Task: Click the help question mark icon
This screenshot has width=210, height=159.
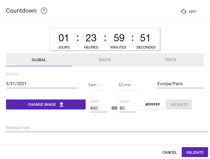Action: pyautogui.click(x=44, y=11)
